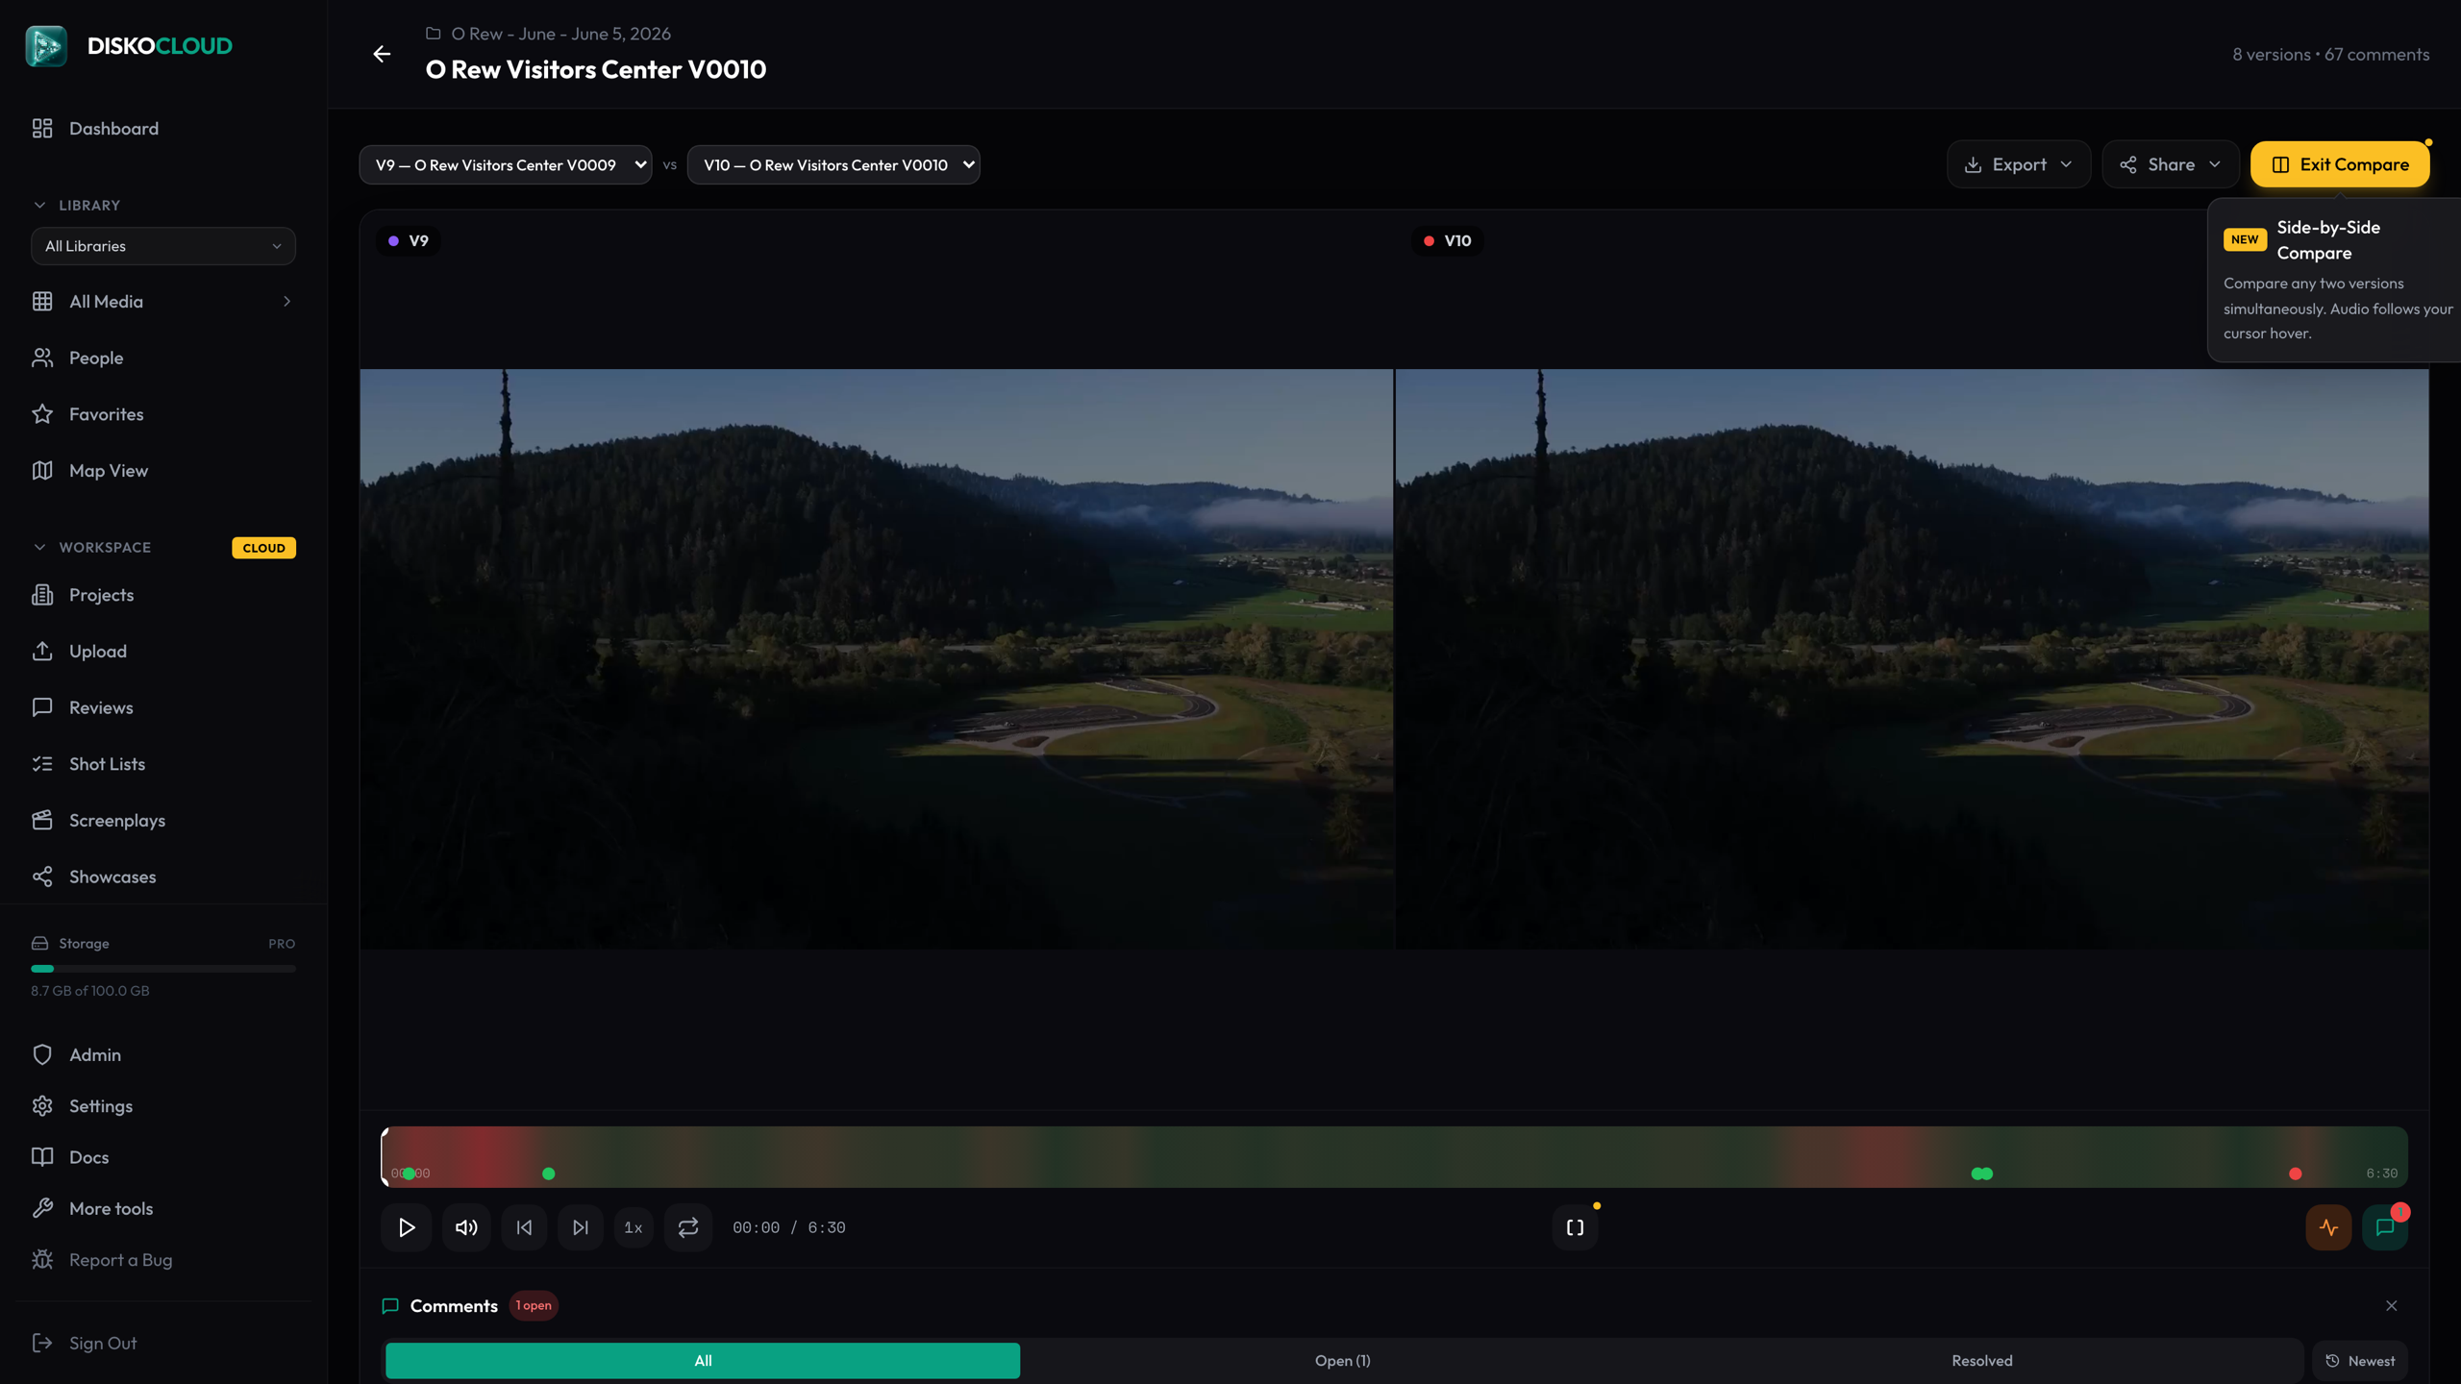This screenshot has height=1384, width=2461.
Task: Toggle the green comments panel icon
Action: (x=2384, y=1227)
